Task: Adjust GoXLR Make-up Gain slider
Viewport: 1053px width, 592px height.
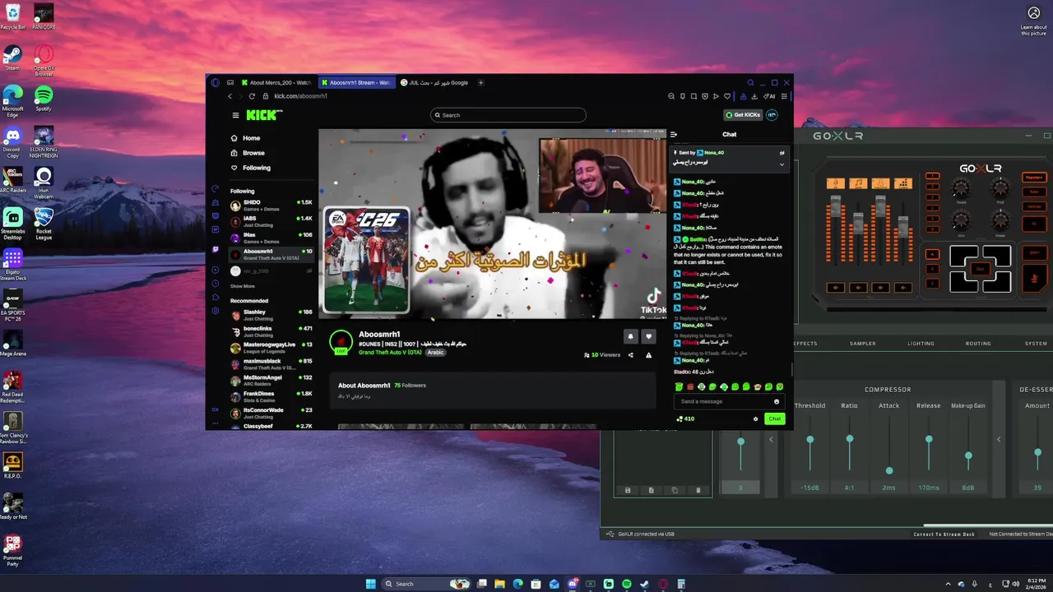Action: pyautogui.click(x=968, y=456)
